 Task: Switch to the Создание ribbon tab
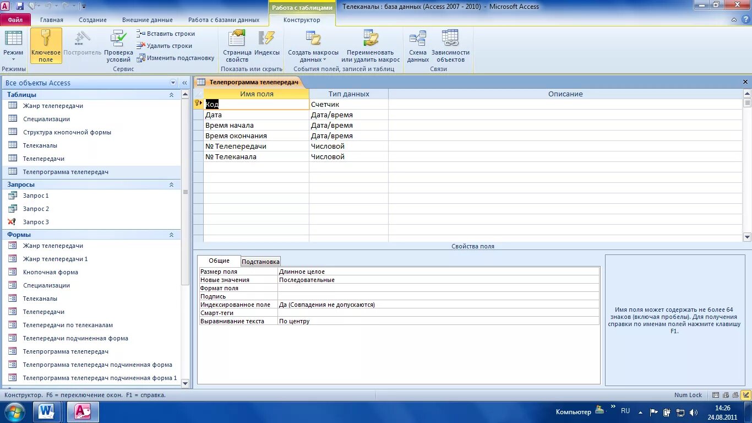92,20
